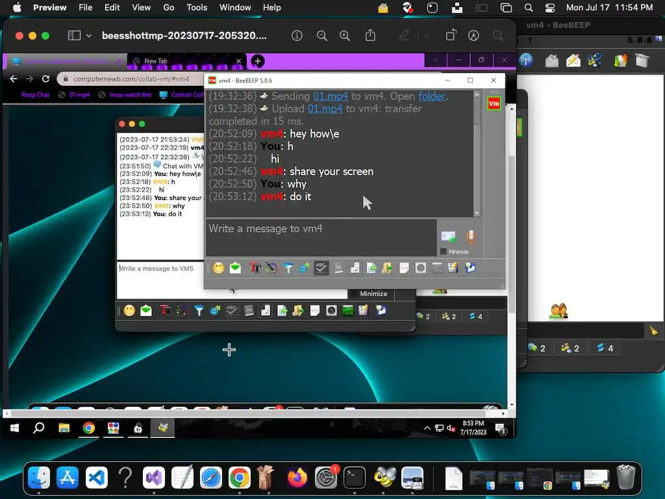Screen dimensions: 665x499
Task: Open the View menu in the menu bar
Action: pos(141,7)
